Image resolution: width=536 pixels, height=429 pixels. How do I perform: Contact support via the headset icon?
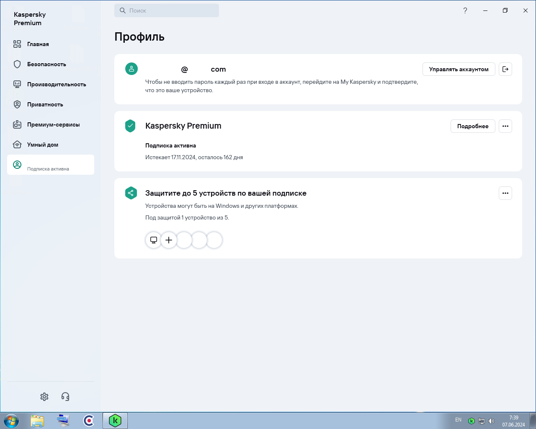(x=65, y=396)
